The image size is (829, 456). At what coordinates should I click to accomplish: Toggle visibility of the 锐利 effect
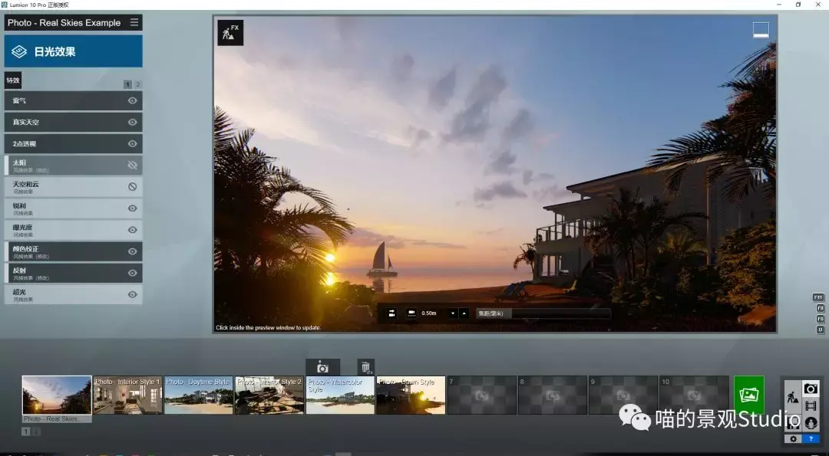click(132, 208)
